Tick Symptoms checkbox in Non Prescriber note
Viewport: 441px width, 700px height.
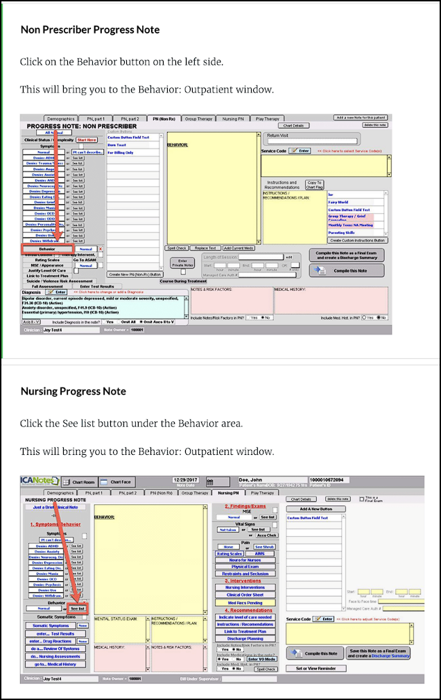tap(80, 146)
